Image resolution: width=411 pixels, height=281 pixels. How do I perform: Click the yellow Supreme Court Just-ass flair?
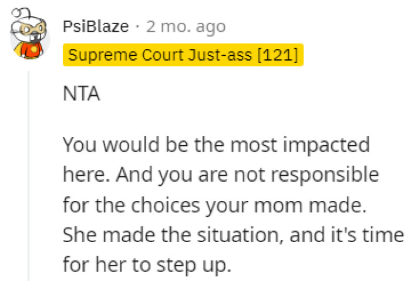coord(183,55)
